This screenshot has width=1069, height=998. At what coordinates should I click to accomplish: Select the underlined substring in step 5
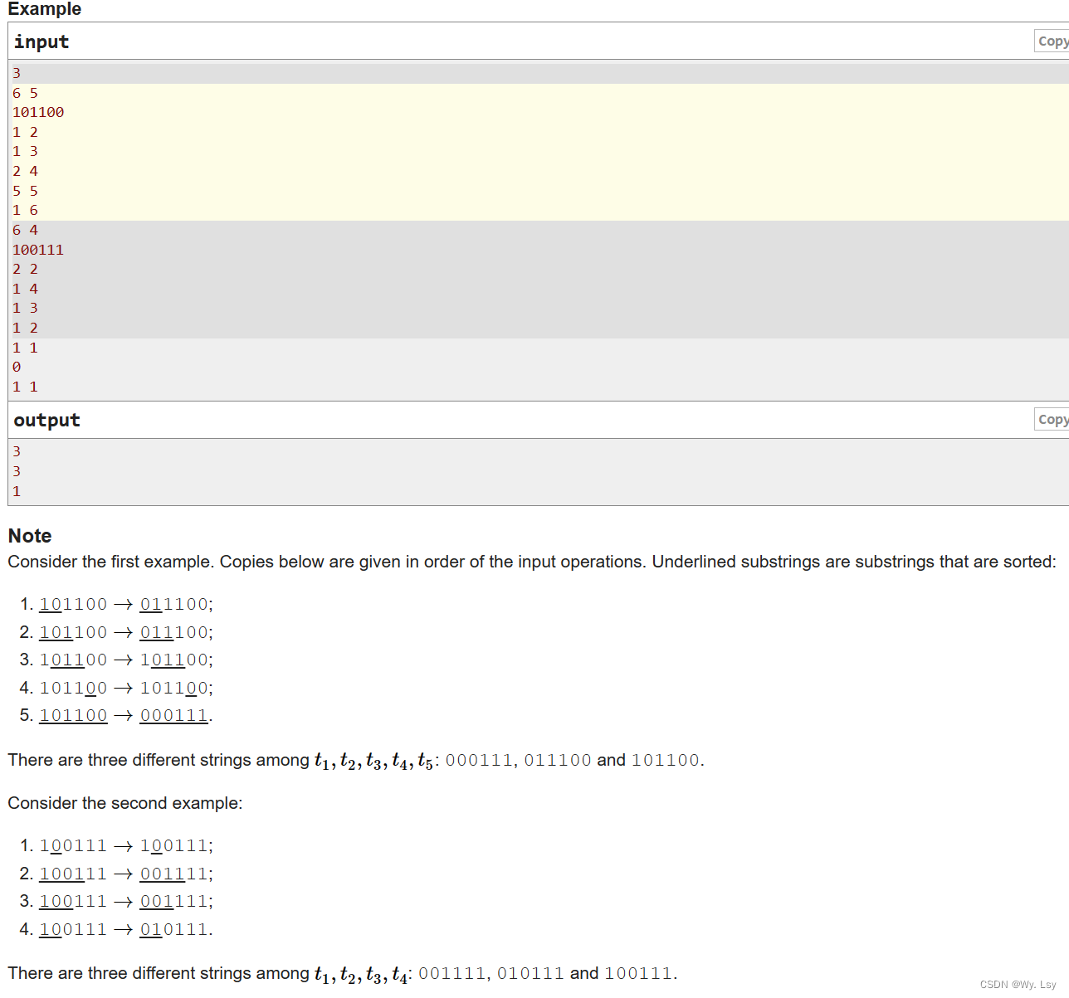73,714
